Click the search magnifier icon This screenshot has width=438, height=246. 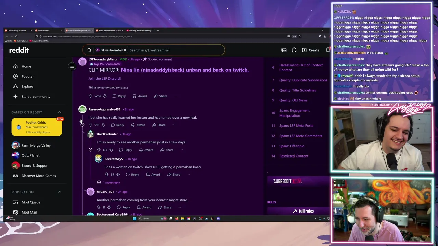[89, 50]
